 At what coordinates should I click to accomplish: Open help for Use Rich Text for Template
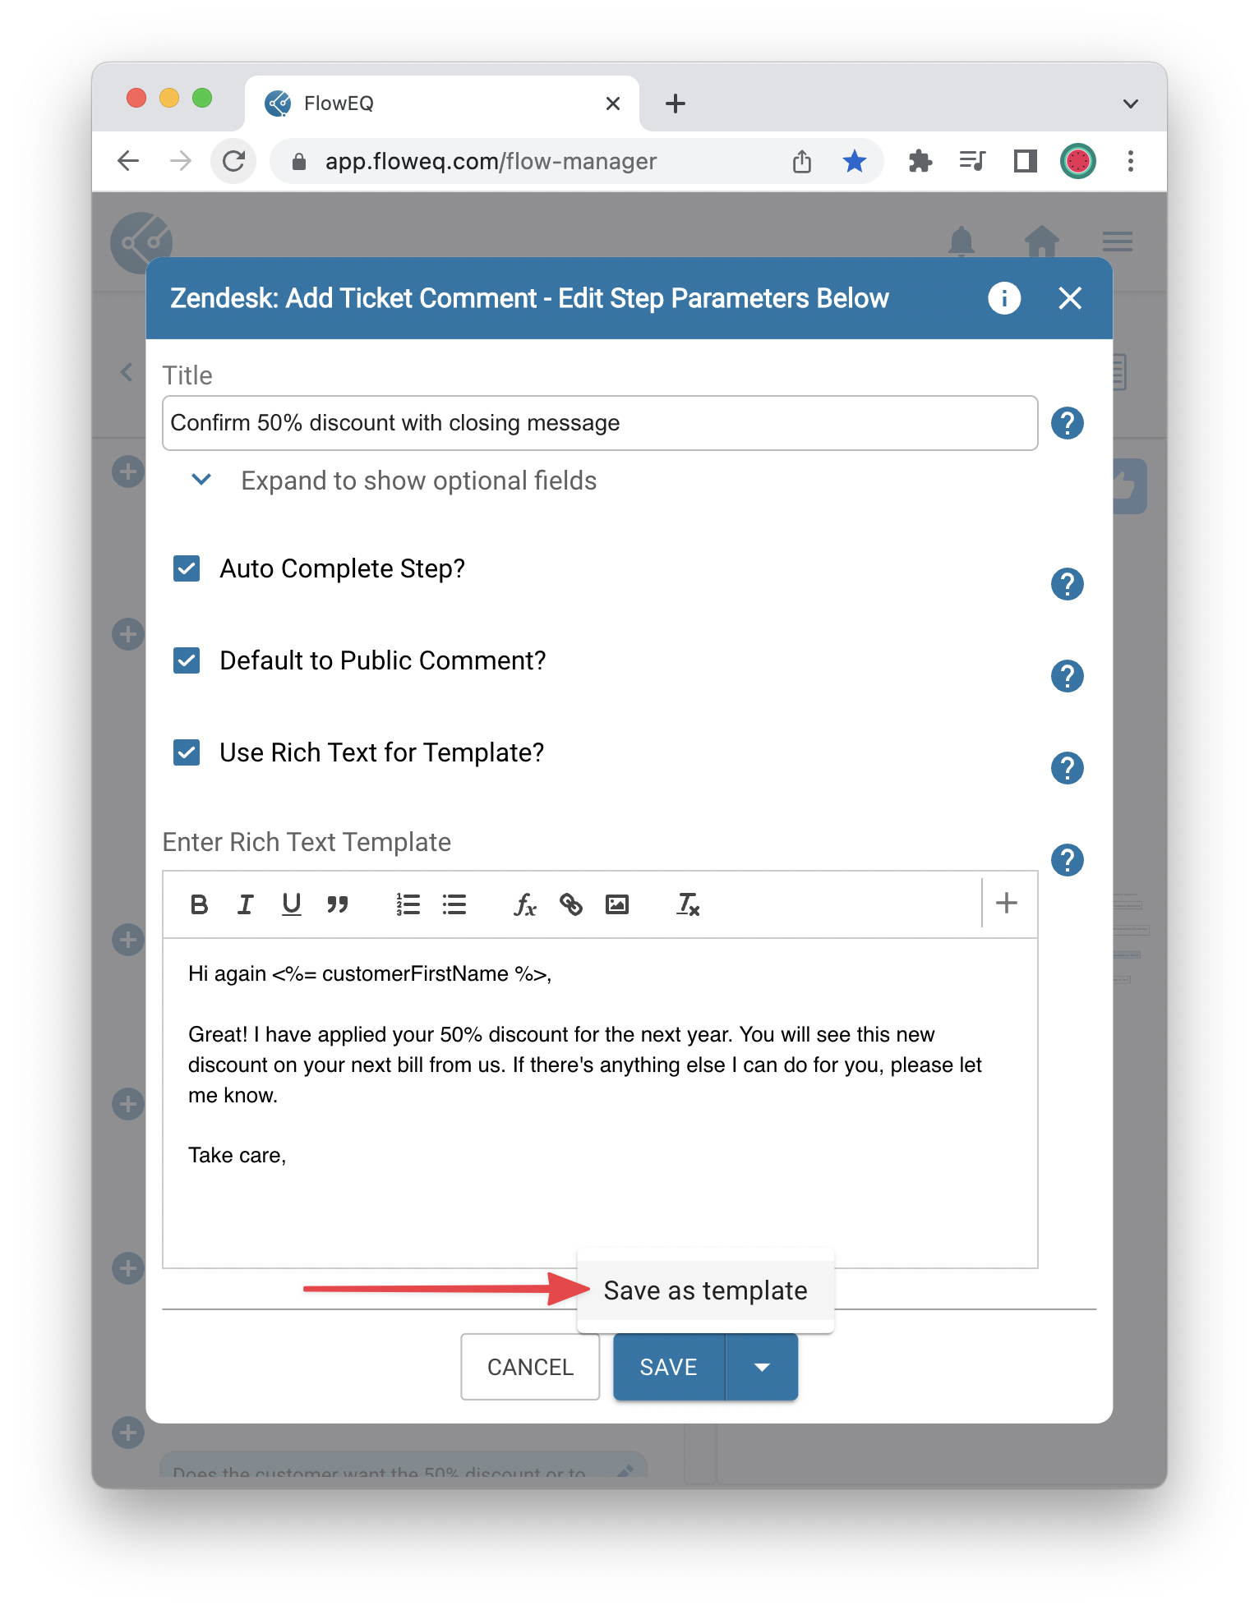(x=1067, y=768)
